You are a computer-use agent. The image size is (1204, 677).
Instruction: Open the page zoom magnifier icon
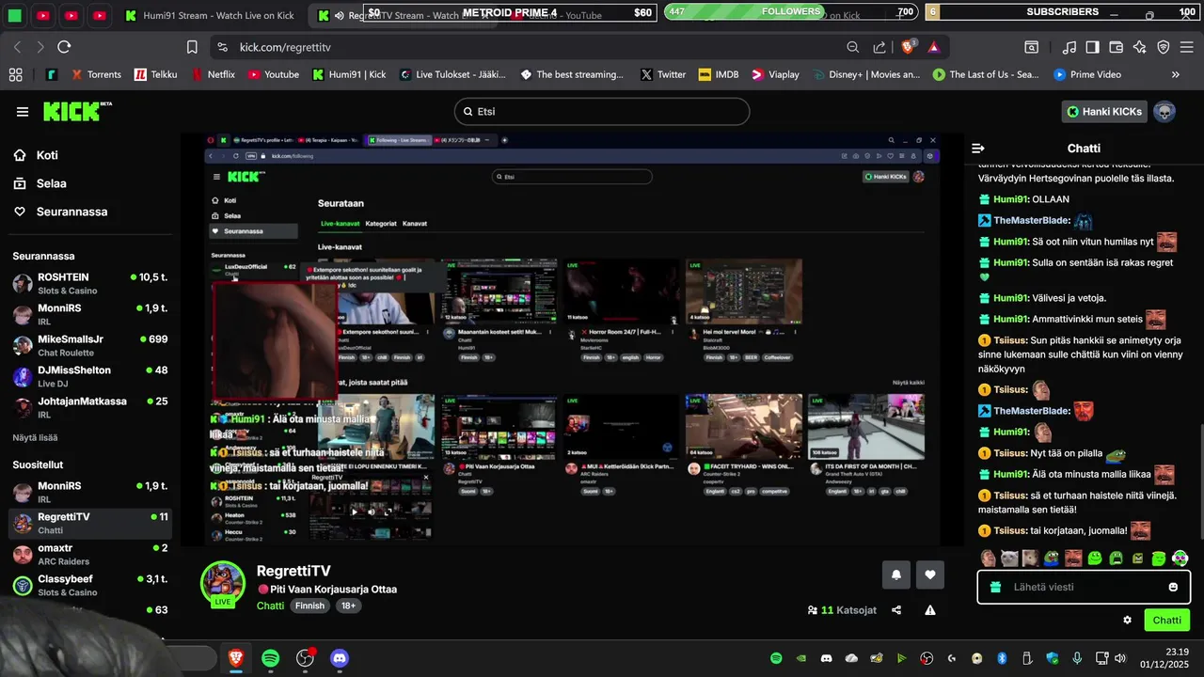[852, 47]
